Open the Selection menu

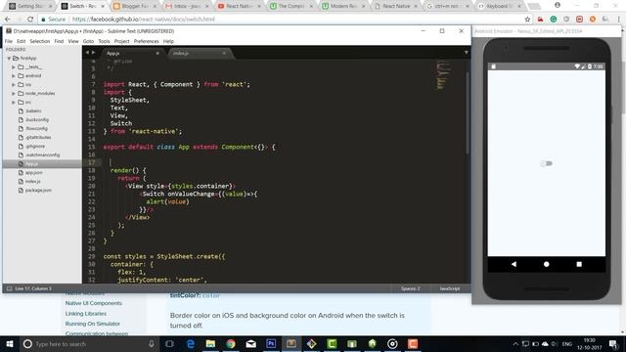coord(40,41)
